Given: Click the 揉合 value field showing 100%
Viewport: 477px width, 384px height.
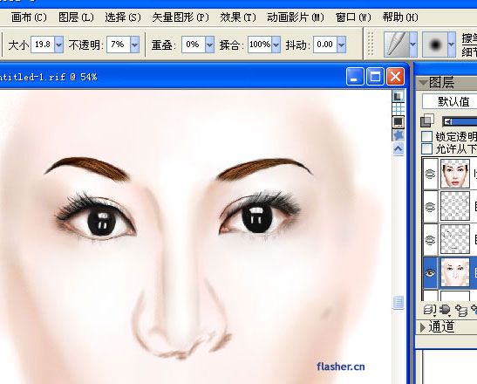Looking at the screenshot, I should click(260, 45).
